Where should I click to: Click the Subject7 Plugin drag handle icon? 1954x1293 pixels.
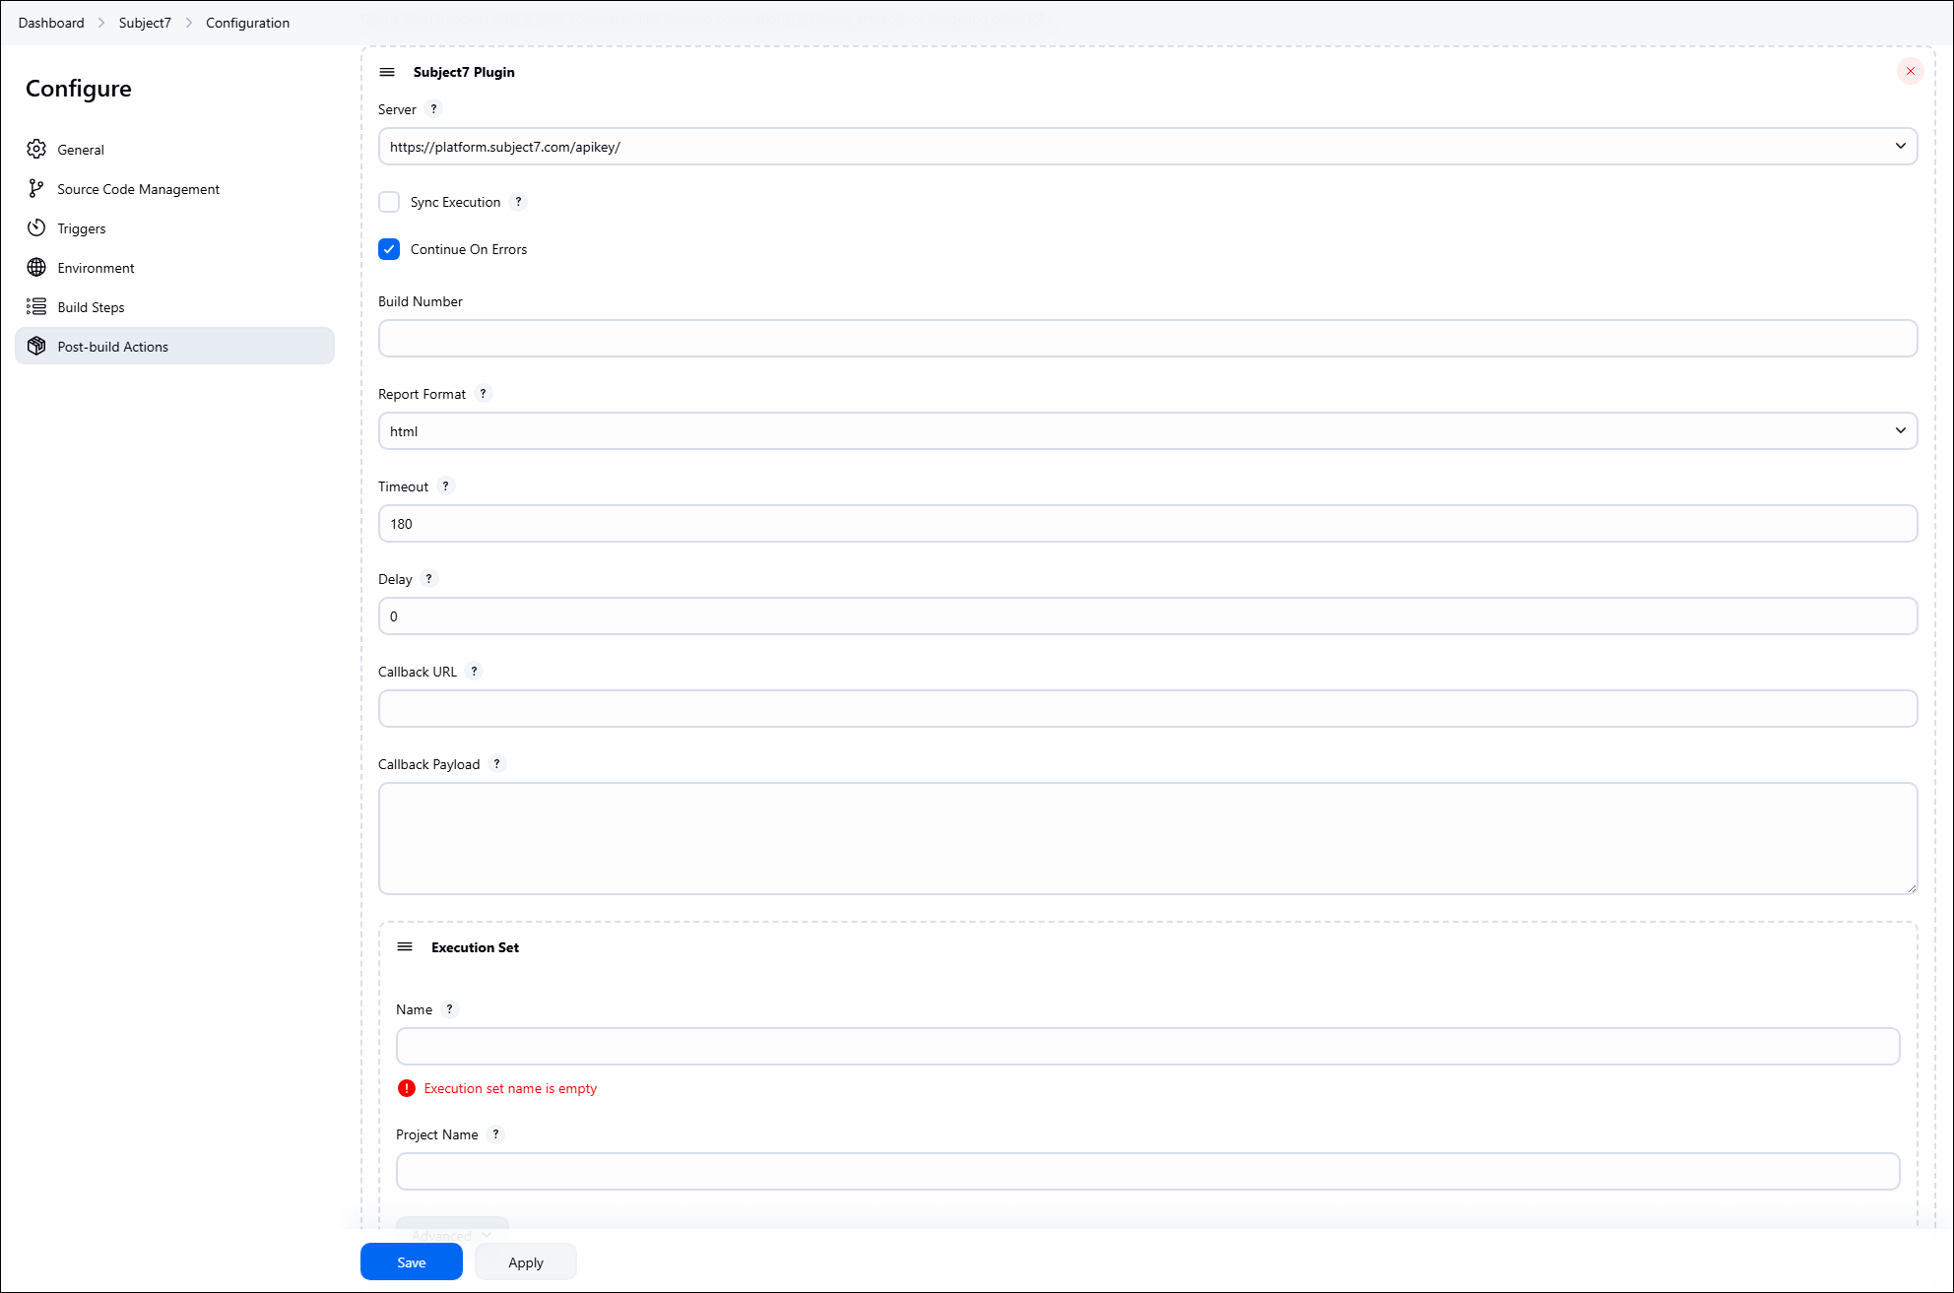click(387, 72)
